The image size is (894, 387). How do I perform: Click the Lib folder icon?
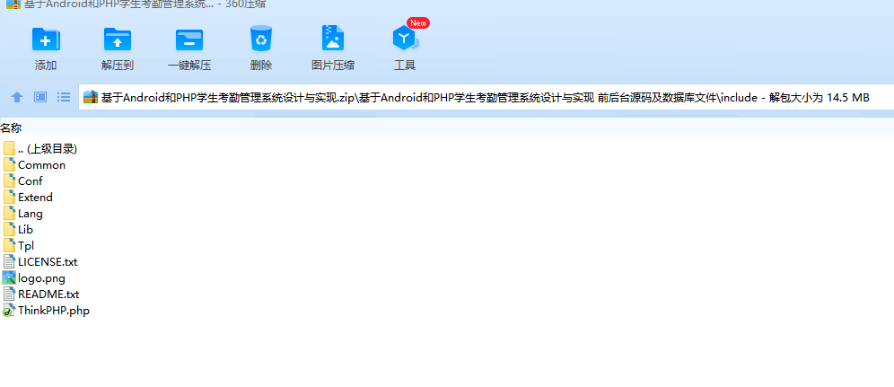coord(9,230)
